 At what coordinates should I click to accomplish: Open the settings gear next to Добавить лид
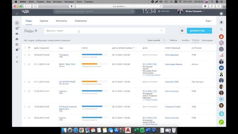pyautogui.click(x=182, y=31)
